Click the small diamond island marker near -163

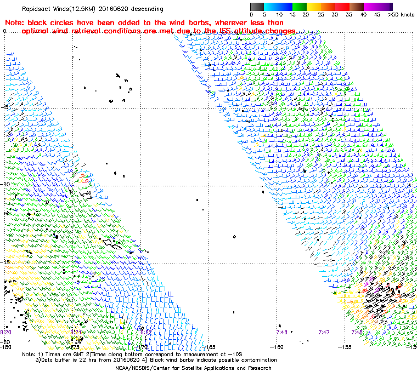[234, 237]
